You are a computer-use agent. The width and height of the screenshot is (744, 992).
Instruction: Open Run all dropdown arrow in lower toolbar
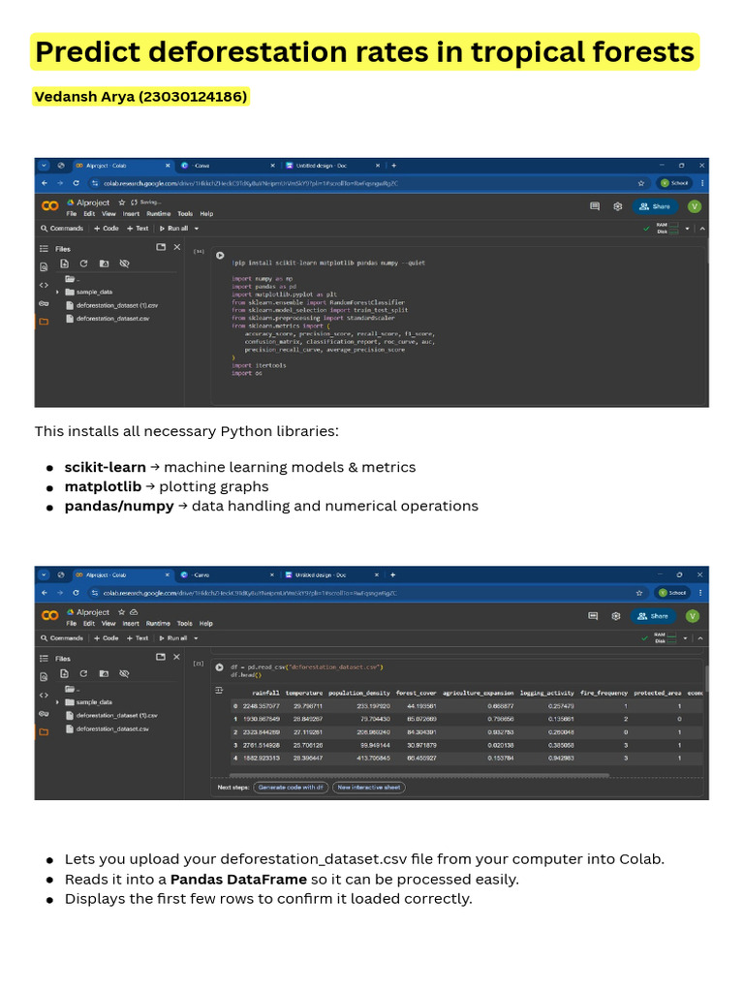(x=196, y=638)
